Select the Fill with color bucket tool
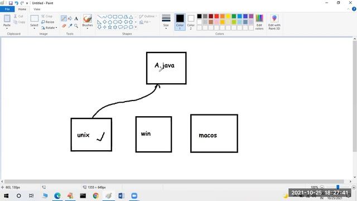The width and height of the screenshot is (357, 201). coord(70,18)
